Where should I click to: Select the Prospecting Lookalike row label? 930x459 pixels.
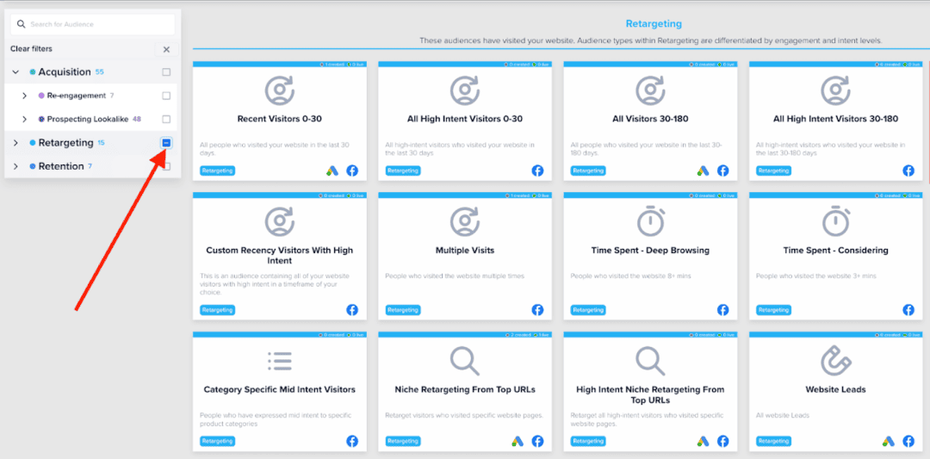88,119
